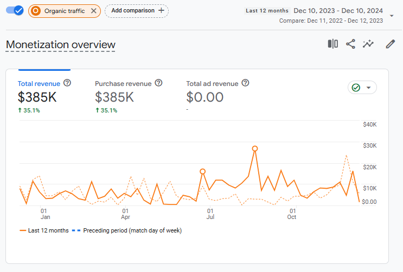Switch to the Purchase revenue tab
Image resolution: width=403 pixels, height=272 pixels.
point(123,84)
